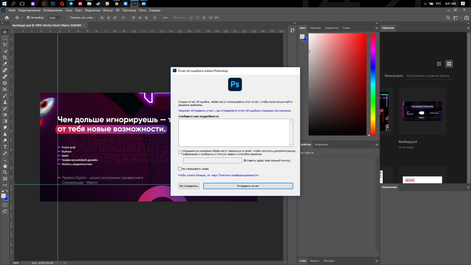
Task: Open the Редактирование menu
Action: pos(30,10)
